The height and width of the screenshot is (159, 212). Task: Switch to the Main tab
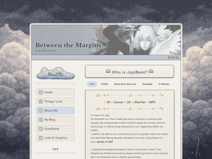[x=92, y=84]
